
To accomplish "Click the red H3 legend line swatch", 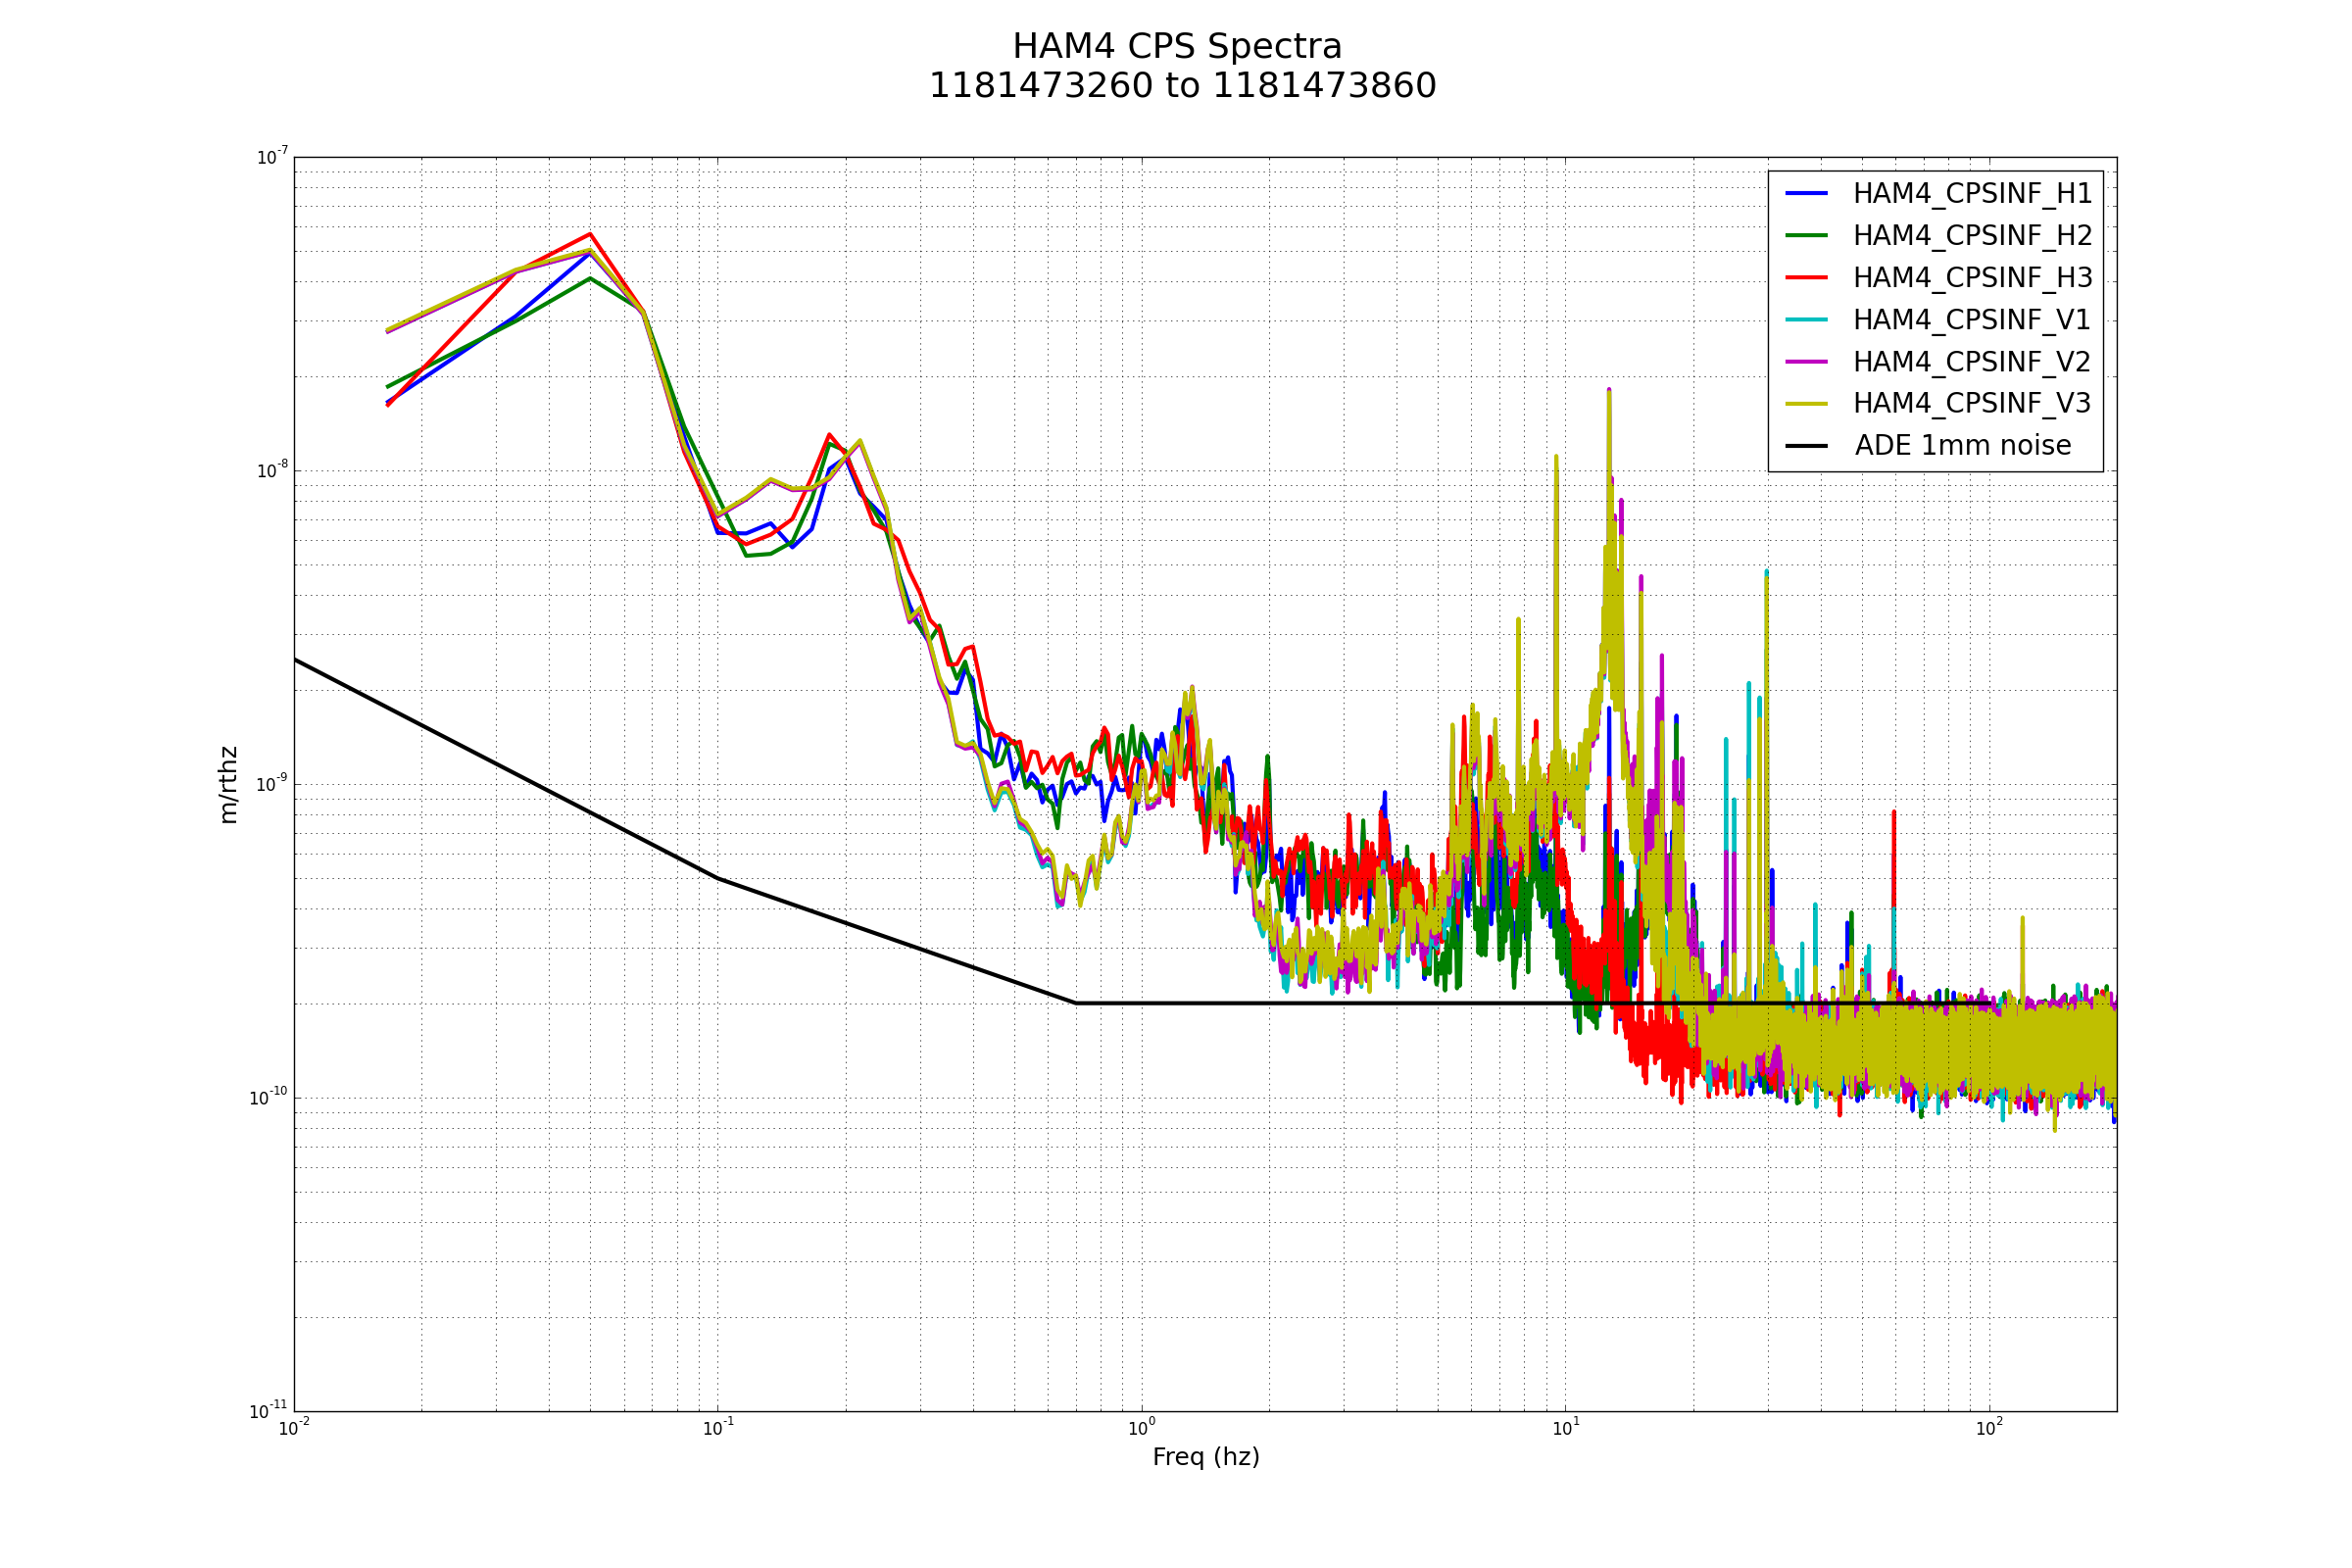I will coord(1806,278).
